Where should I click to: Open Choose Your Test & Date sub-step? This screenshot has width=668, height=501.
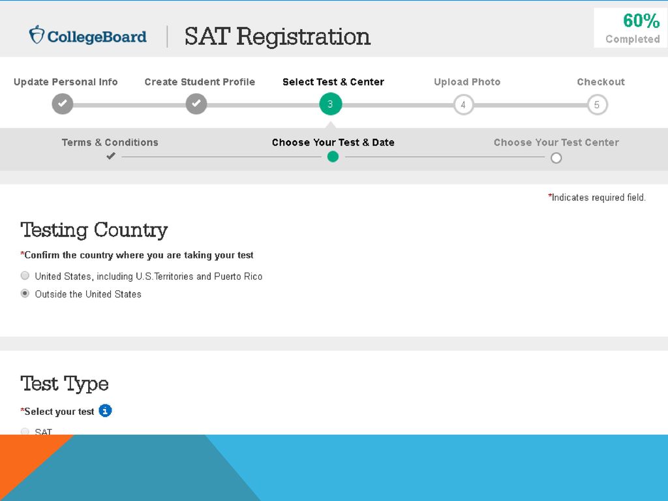coord(333,142)
